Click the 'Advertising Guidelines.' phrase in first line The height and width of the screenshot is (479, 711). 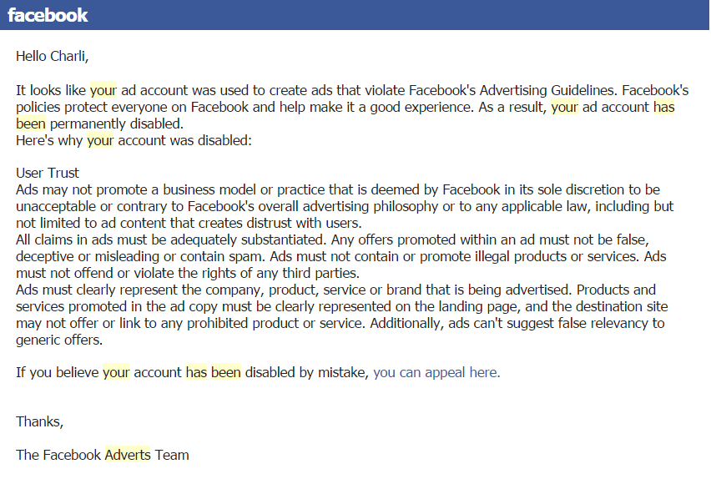(548, 90)
